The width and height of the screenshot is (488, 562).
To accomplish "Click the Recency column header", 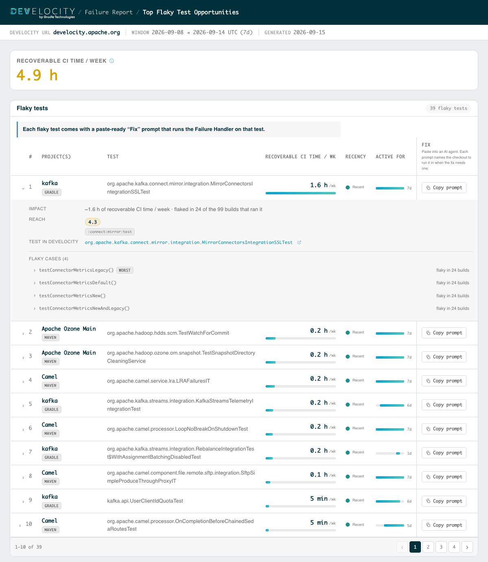I will 355,157.
